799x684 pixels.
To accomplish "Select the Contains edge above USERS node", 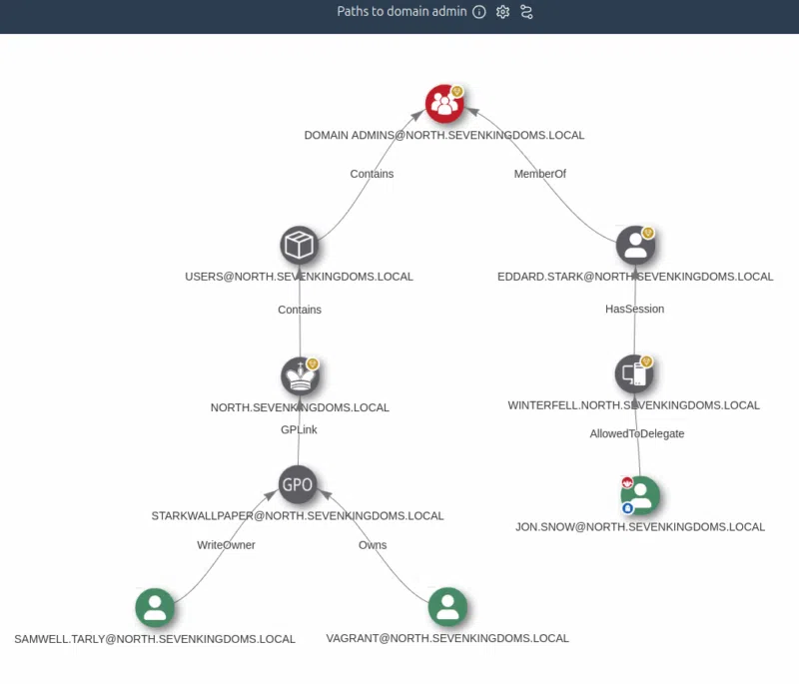I will pyautogui.click(x=372, y=174).
